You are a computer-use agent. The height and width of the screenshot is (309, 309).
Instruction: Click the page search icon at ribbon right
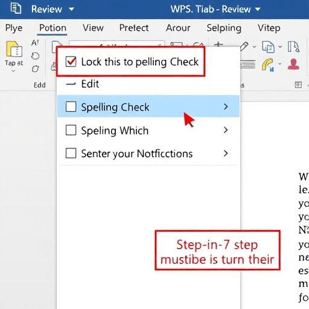click(x=293, y=46)
